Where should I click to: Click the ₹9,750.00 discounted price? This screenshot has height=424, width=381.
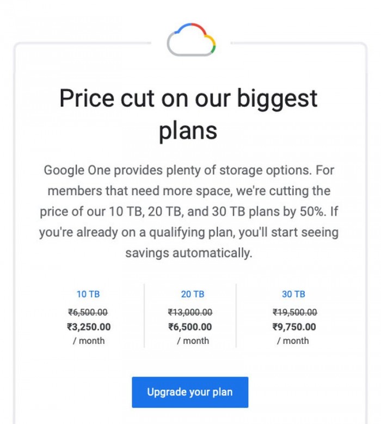pos(294,327)
